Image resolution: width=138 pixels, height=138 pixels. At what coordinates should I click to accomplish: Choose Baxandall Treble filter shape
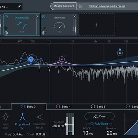(39, 121)
